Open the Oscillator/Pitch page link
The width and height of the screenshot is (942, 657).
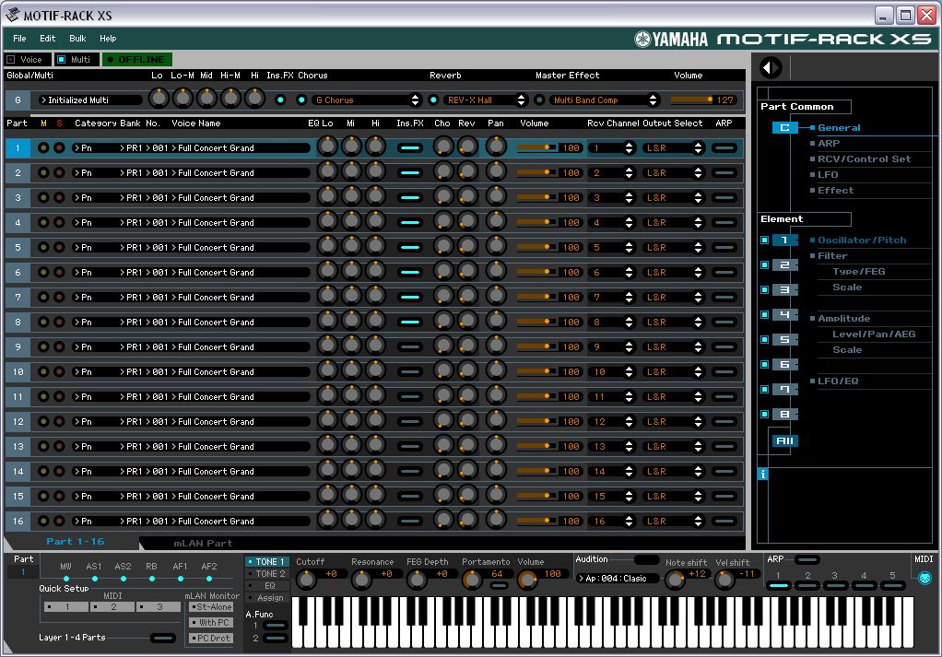click(x=862, y=240)
